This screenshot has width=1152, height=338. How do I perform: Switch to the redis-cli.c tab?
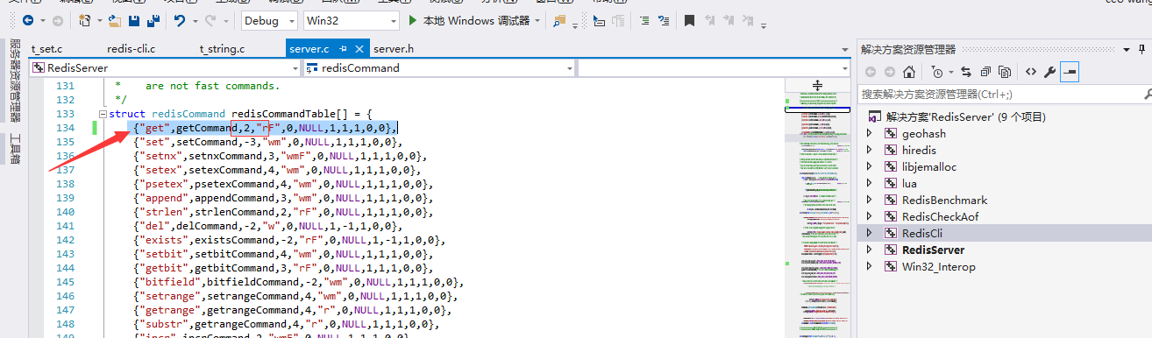pos(132,49)
